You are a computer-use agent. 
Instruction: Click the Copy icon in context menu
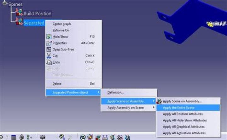tap(49, 62)
